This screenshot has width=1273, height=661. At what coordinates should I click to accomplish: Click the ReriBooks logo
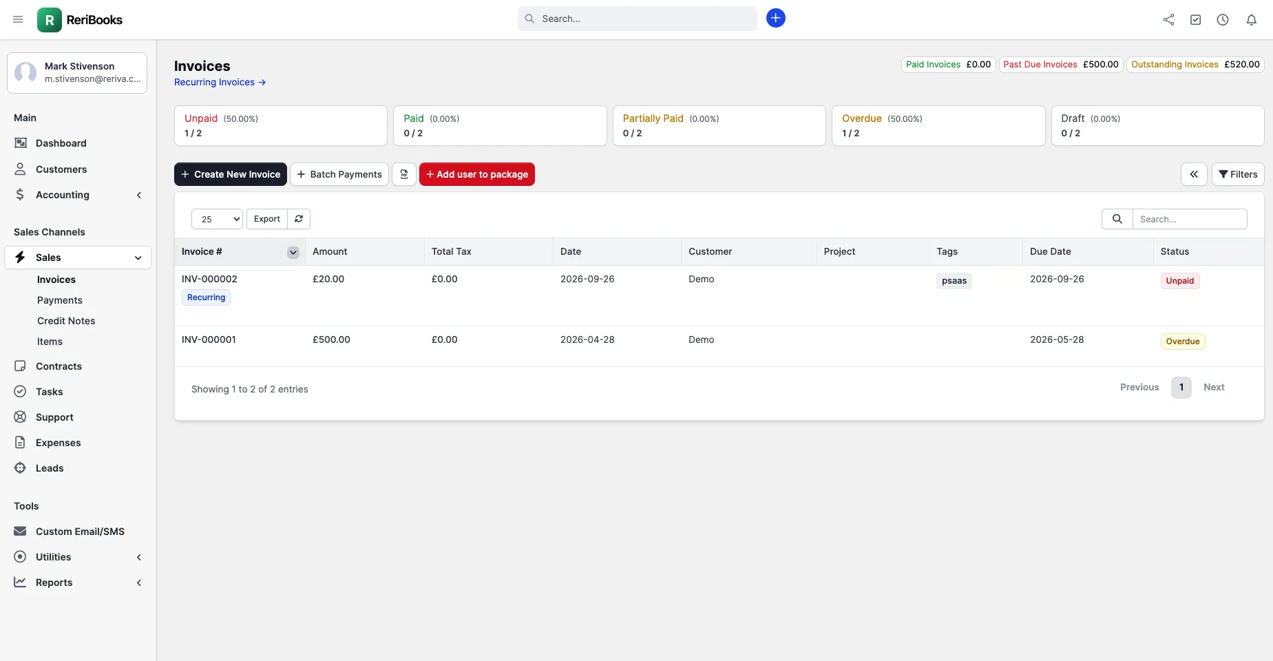click(80, 20)
